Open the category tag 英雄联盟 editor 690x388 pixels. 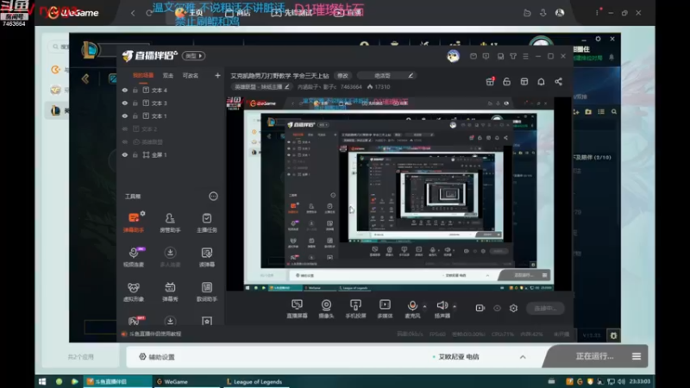pyautogui.click(x=261, y=87)
